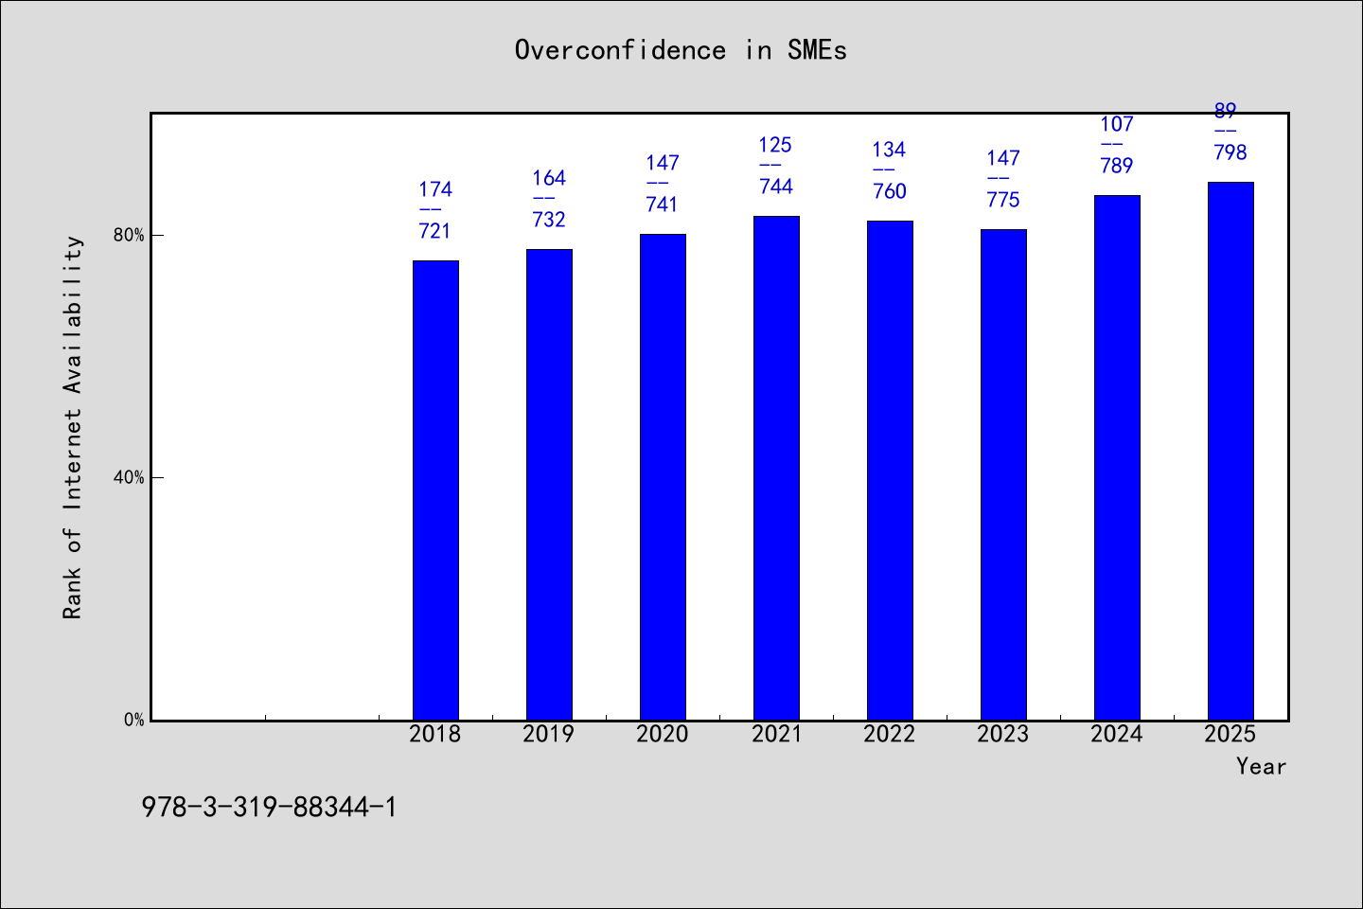Select the 2025 bar
The image size is (1363, 909).
point(1230,451)
